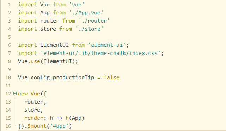
Task: Place cursor on ElementUI identifier in line 6
Action: pos(54,45)
